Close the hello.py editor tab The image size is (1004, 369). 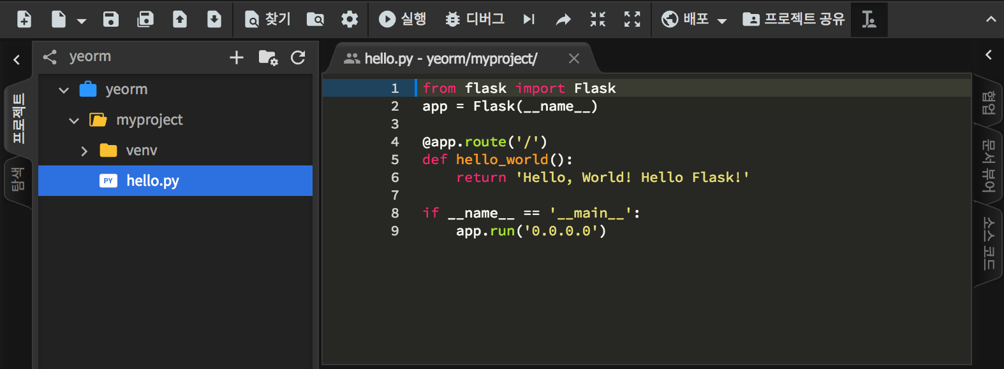tap(574, 59)
